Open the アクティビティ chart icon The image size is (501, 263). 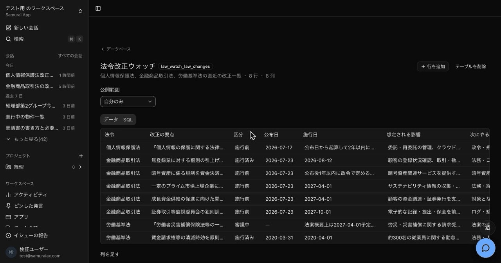click(8, 195)
